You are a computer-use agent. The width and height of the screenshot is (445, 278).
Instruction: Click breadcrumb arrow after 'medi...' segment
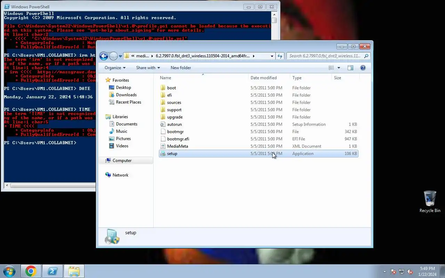coord(152,56)
